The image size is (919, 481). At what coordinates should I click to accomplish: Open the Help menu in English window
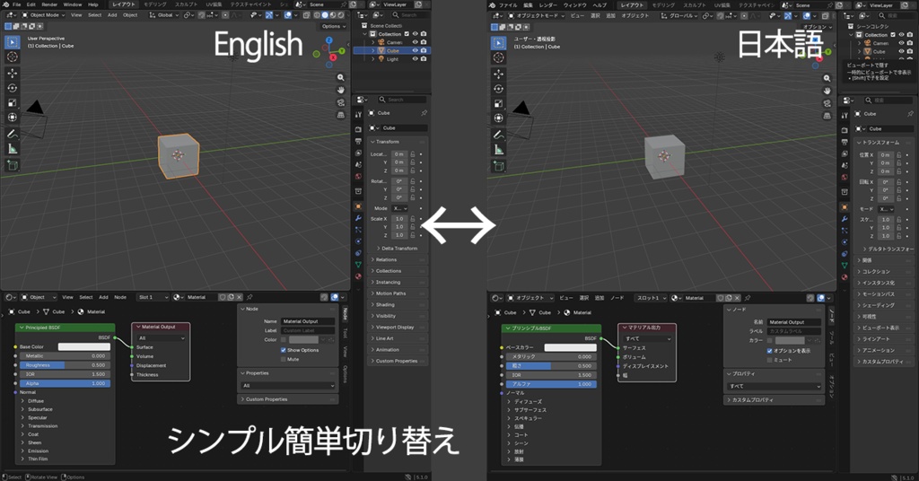coord(93,4)
